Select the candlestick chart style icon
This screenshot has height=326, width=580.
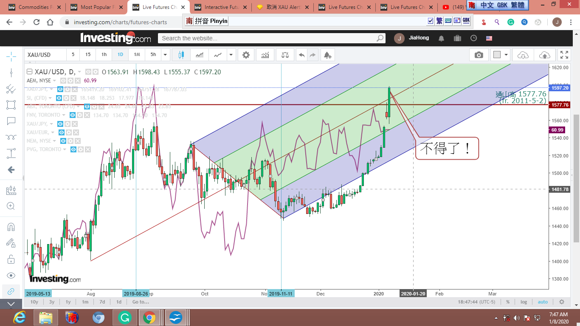(x=182, y=55)
